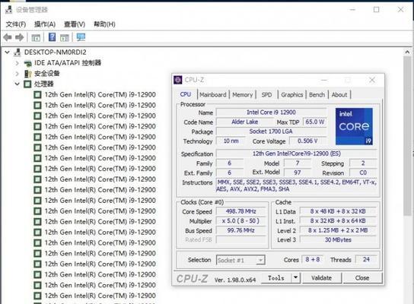
Task: Switch to the SPD tab in CPU-Z
Action: point(266,95)
